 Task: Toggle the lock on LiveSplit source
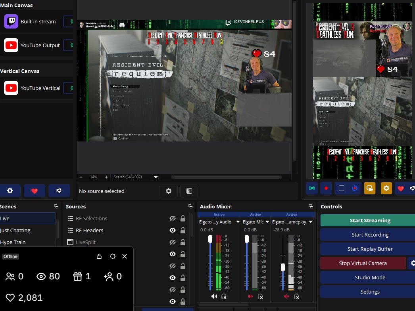pyautogui.click(x=183, y=242)
